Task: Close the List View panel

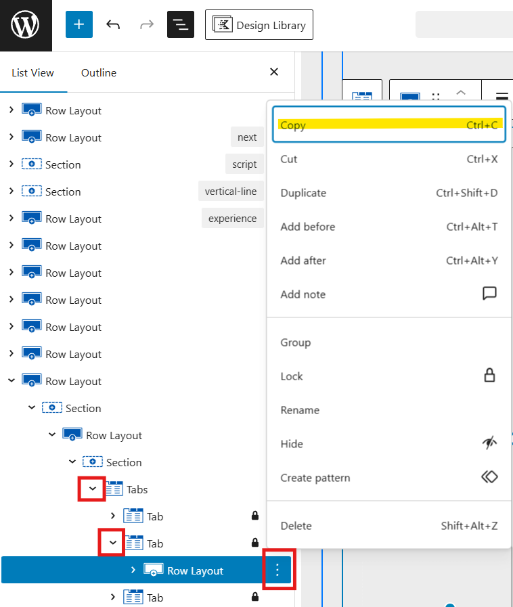Action: pyautogui.click(x=274, y=72)
